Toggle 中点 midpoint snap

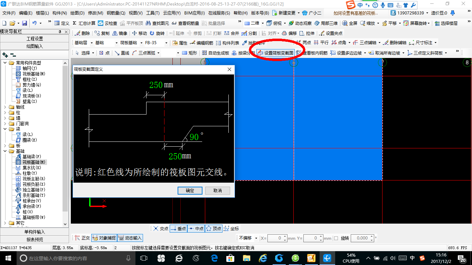pos(196,228)
